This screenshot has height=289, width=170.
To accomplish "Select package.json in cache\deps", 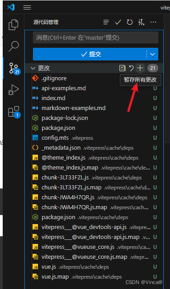I will click(94, 217).
